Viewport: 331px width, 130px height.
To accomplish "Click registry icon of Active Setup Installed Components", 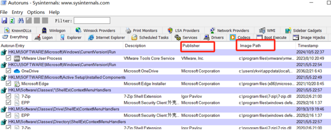I will tap(4, 77).
